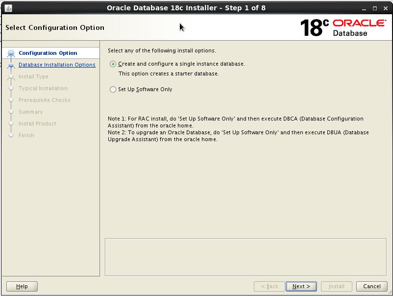
Task: Click the Next button
Action: tap(301, 286)
